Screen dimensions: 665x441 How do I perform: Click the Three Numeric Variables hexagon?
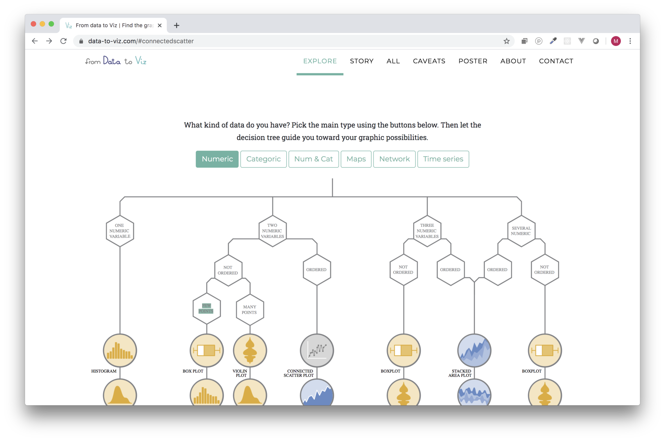[427, 231]
